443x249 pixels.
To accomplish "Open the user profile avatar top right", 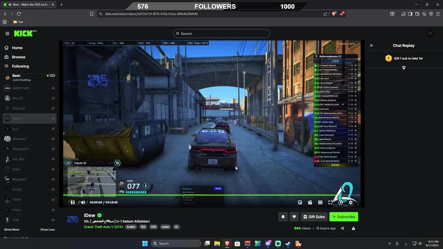I will 430,33.
